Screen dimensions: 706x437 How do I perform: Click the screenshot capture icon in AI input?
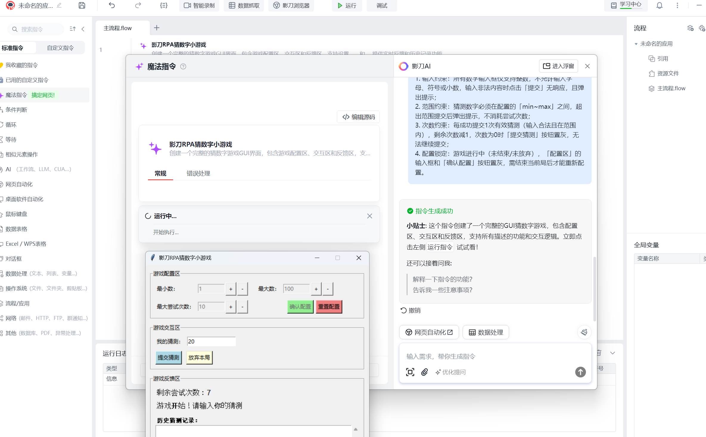[410, 372]
